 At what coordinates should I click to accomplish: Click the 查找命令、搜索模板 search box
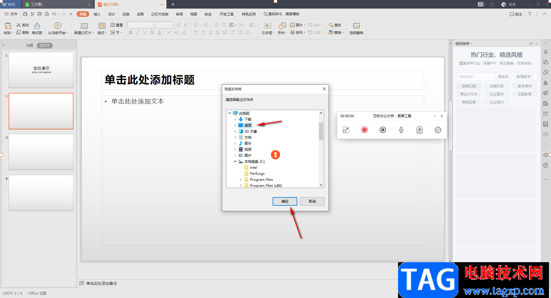coord(282,14)
